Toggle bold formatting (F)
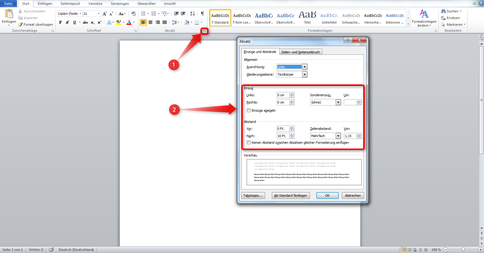This screenshot has height=253, width=484. pyautogui.click(x=61, y=22)
